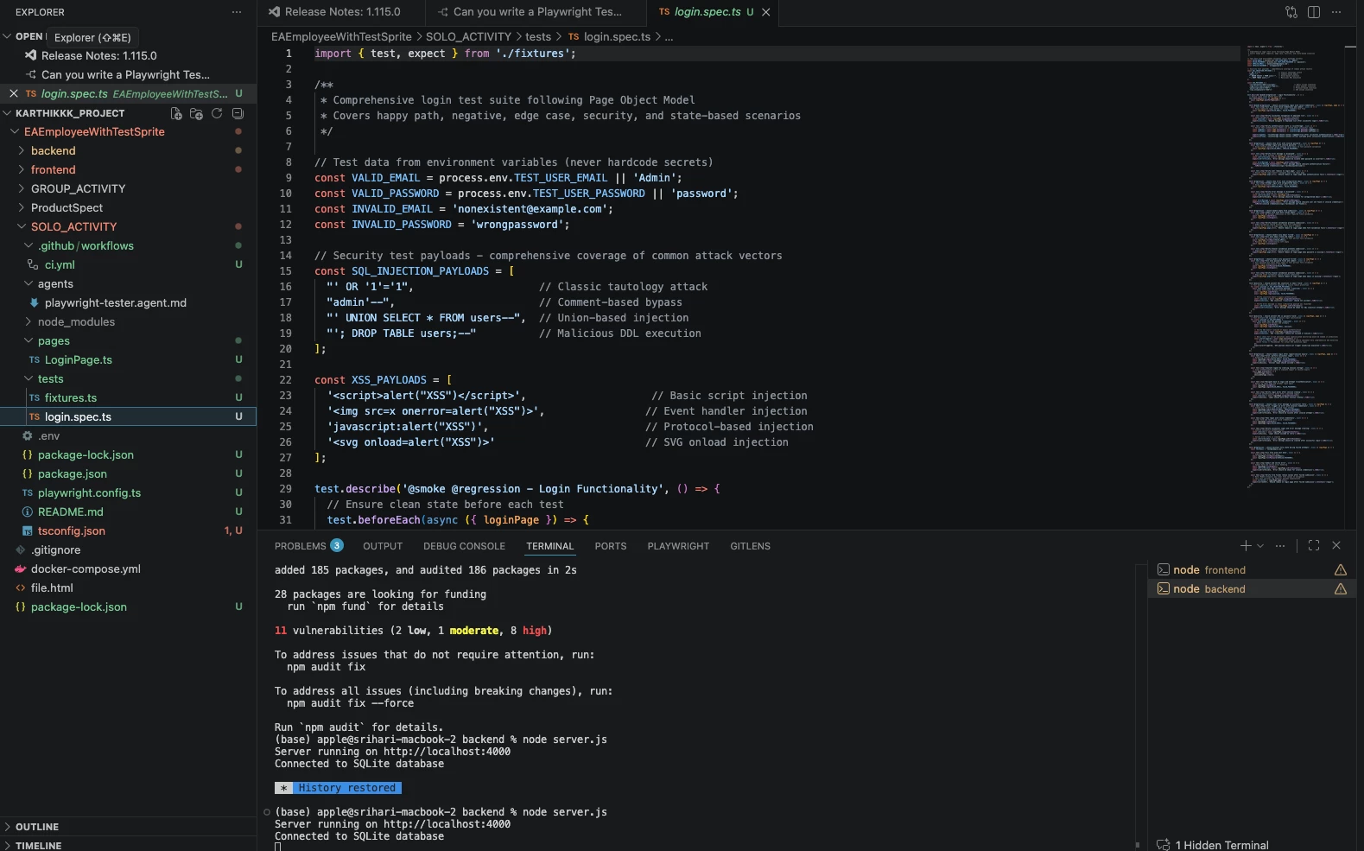This screenshot has width=1364, height=851.
Task: Switch to the Output panel tab
Action: [383, 546]
